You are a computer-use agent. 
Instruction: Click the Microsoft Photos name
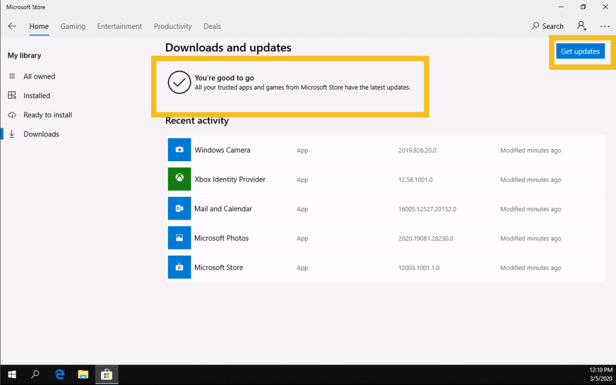tap(221, 238)
